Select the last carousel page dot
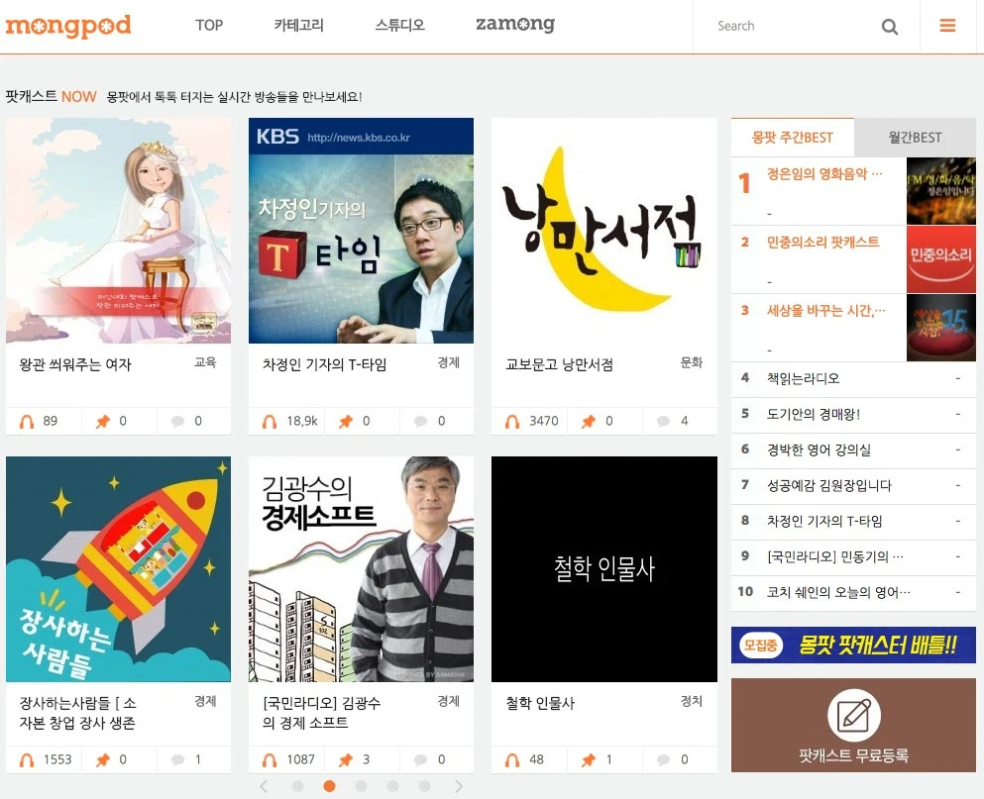Screen dimensions: 984x799 coord(424,786)
